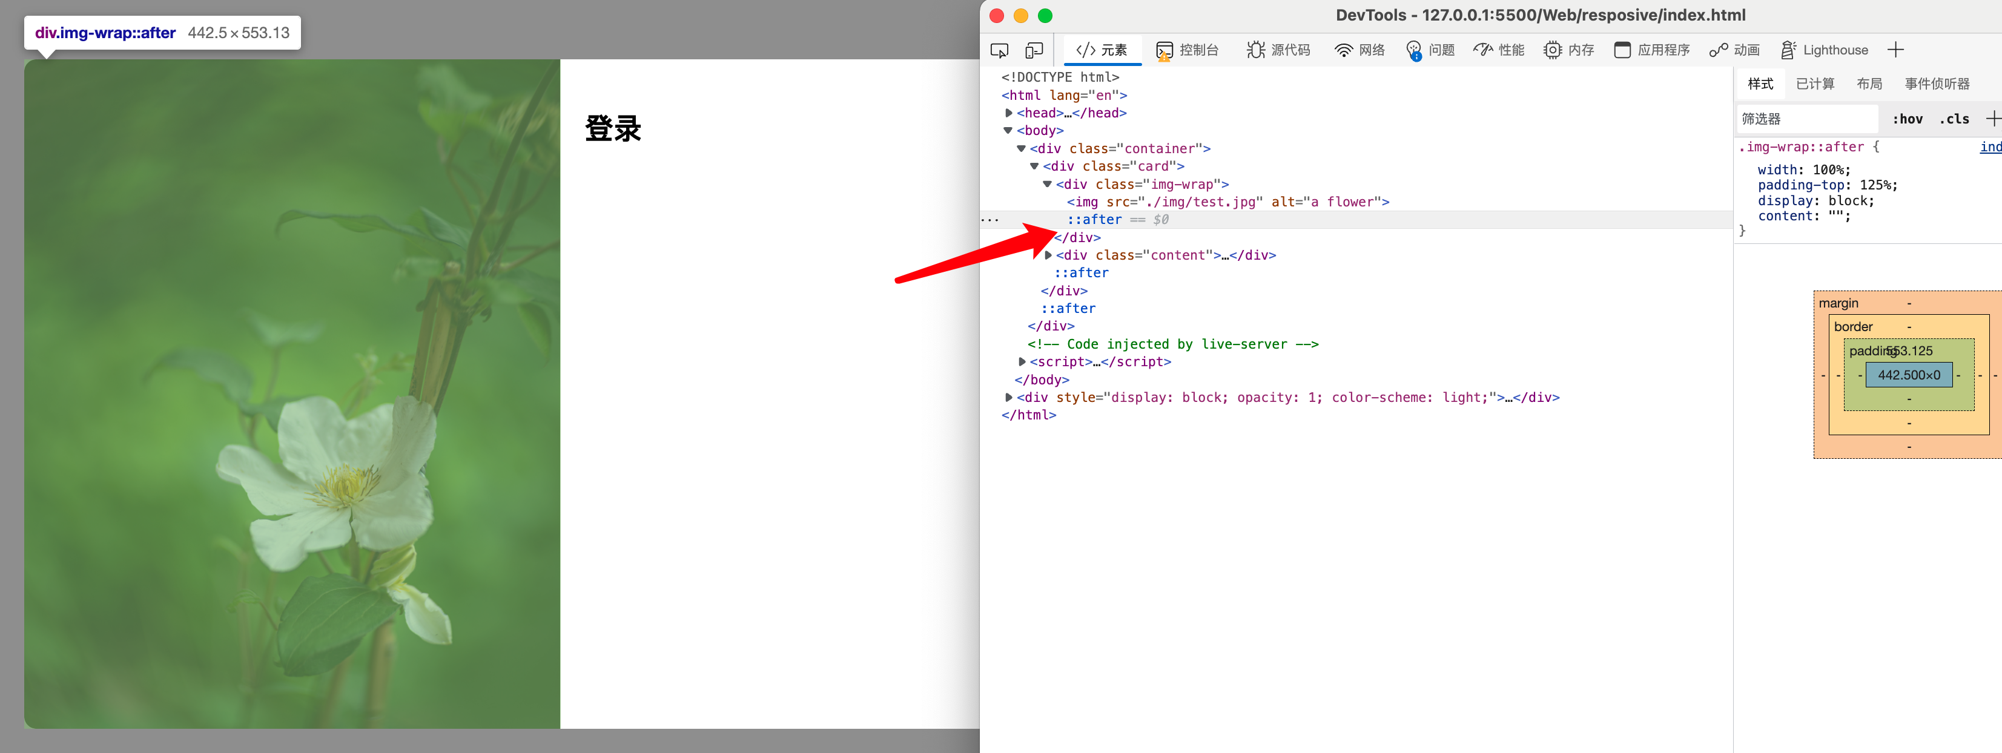Select the img src test.jpg node
The height and width of the screenshot is (753, 2002).
click(x=1227, y=202)
